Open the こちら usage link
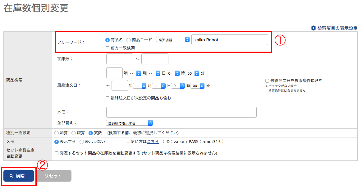This screenshot has height=190, width=362. (153, 142)
